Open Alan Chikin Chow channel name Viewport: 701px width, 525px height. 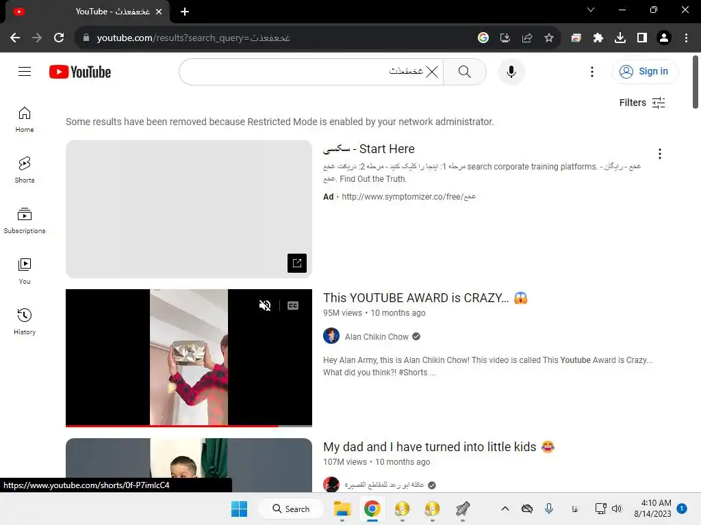pyautogui.click(x=377, y=336)
